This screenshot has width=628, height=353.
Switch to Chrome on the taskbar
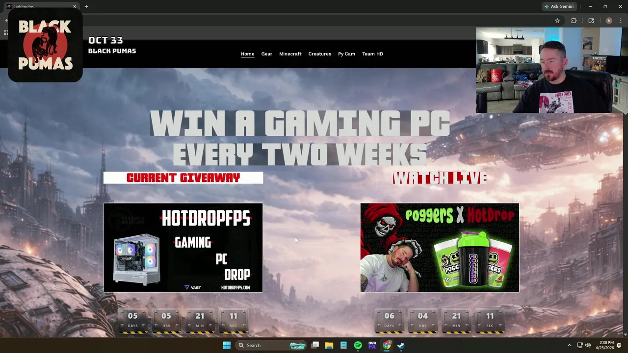pyautogui.click(x=387, y=345)
